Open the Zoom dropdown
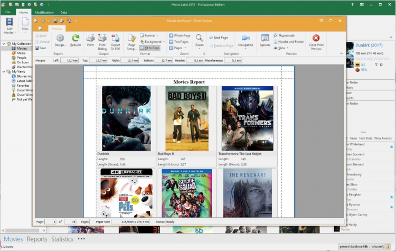Image resolution: width=396 pixels, height=251 pixels. [200, 45]
